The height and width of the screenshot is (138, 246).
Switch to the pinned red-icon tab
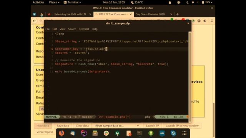click(x=49, y=15)
